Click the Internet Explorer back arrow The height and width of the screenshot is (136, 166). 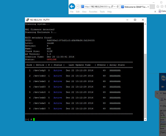[72, 6]
